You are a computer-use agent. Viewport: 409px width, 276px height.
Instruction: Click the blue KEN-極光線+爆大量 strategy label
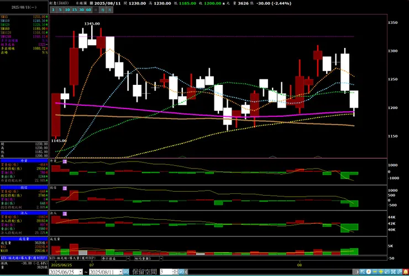click(24, 258)
